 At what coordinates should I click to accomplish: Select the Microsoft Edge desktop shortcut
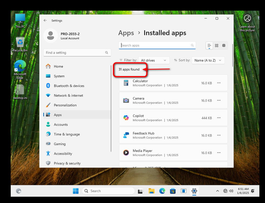tap(20, 70)
